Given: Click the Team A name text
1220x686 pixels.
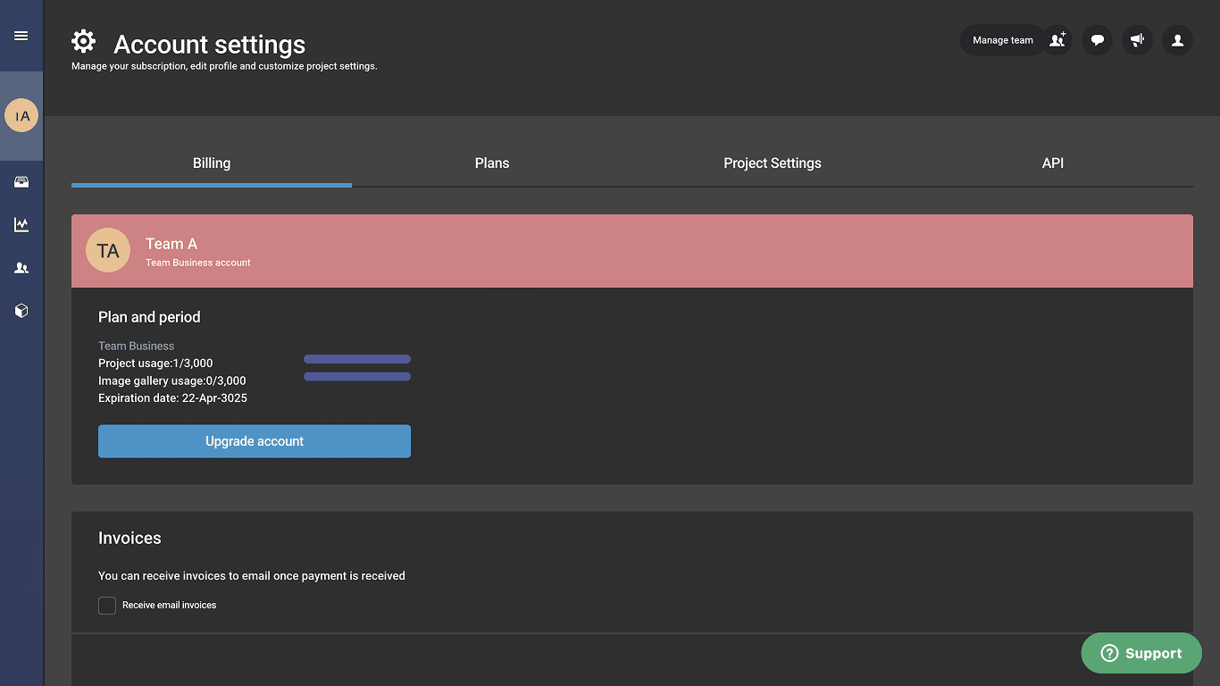Looking at the screenshot, I should tap(171, 244).
